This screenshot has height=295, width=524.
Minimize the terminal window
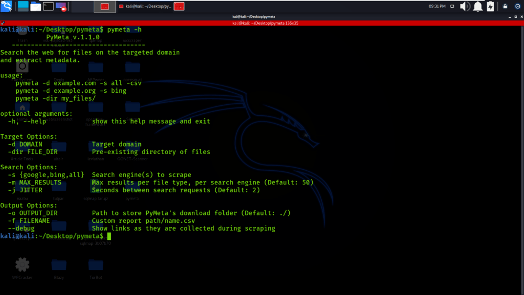tap(510, 17)
